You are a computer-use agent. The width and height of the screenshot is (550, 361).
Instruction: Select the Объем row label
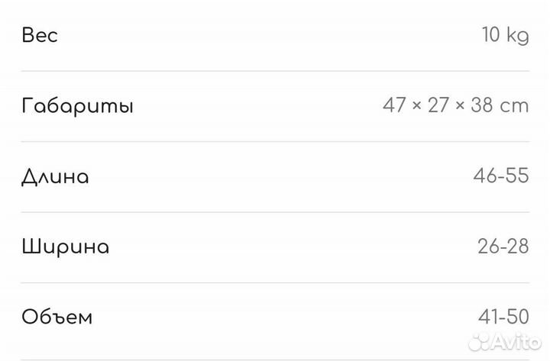click(57, 317)
